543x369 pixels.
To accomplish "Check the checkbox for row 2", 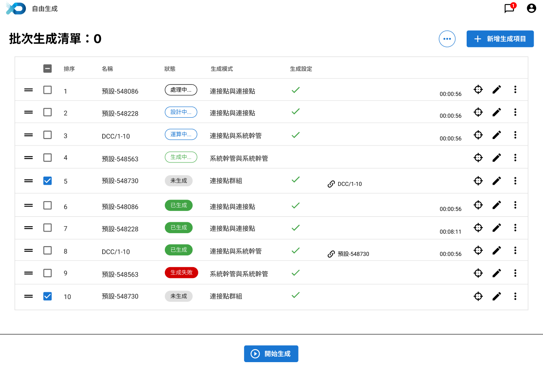I will point(47,112).
